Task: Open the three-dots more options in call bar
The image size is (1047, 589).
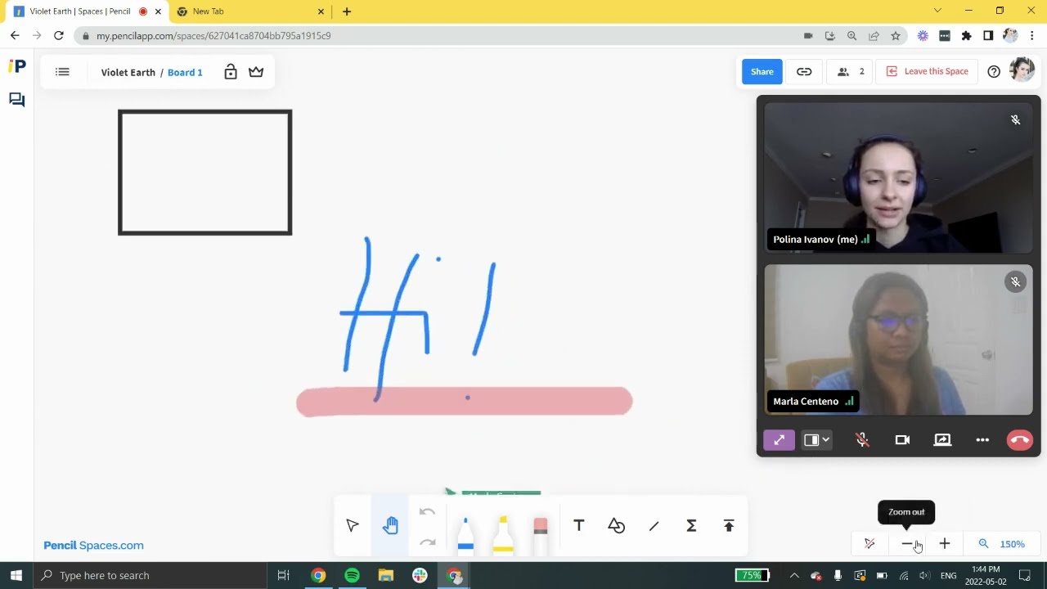Action: 982,440
